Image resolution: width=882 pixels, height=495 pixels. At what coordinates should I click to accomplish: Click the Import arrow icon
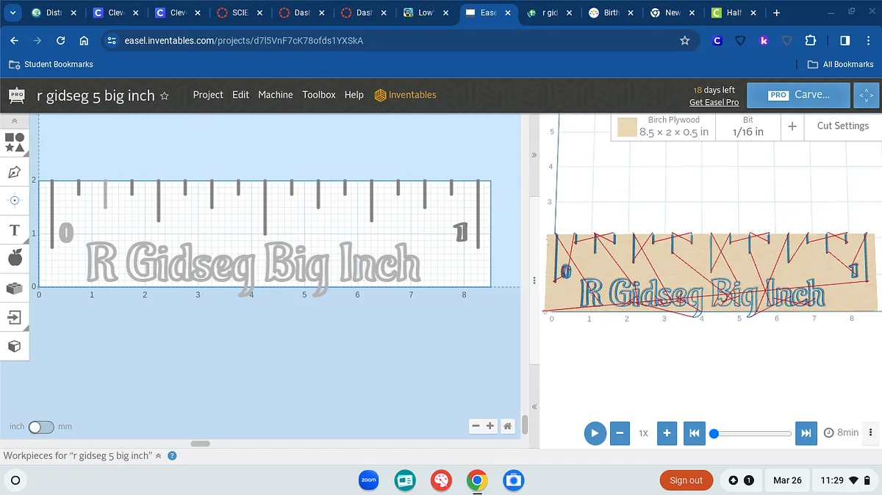point(15,317)
